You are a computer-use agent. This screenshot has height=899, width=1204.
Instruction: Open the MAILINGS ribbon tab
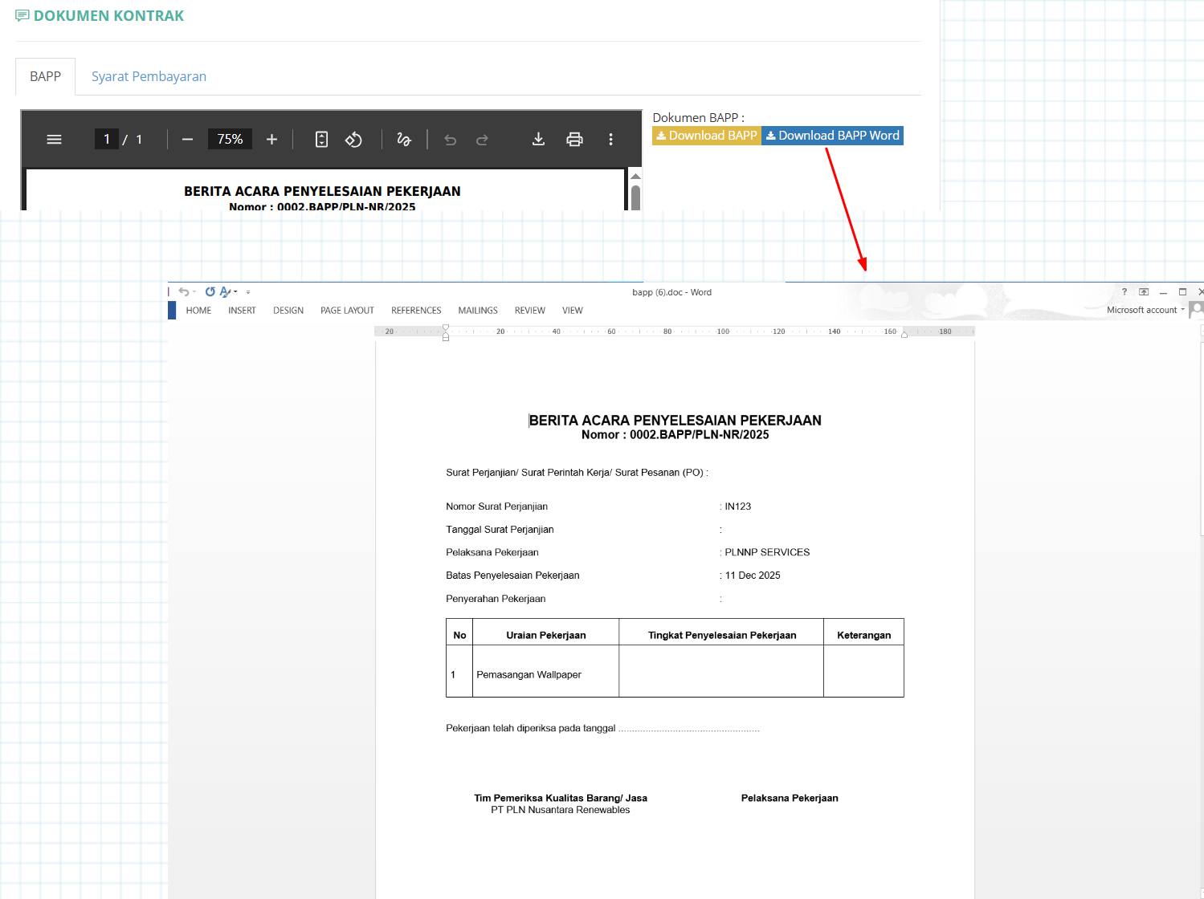click(478, 311)
